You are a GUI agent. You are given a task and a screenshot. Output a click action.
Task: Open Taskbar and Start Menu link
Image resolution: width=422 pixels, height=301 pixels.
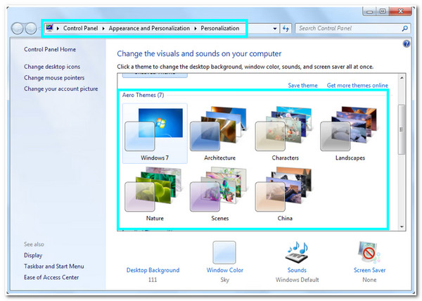coord(54,267)
